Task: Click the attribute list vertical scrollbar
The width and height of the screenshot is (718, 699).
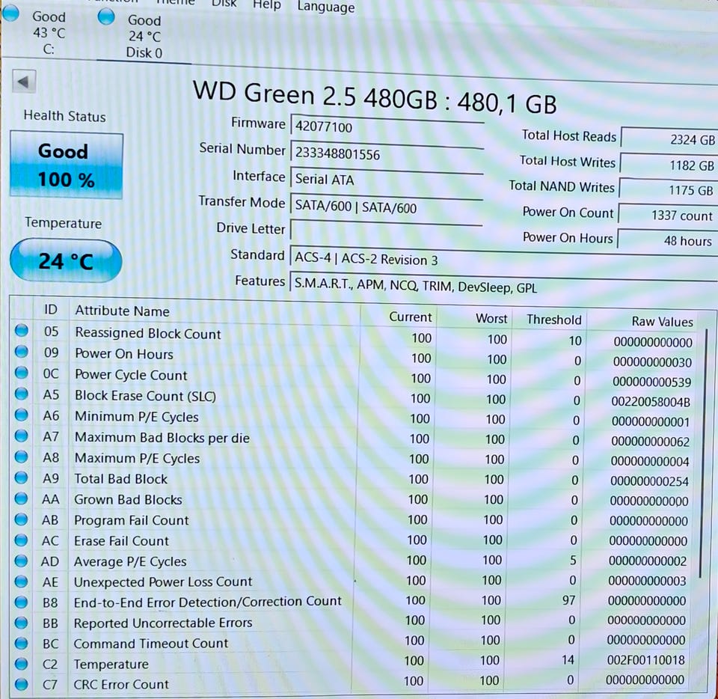Action: pyautogui.click(x=705, y=454)
